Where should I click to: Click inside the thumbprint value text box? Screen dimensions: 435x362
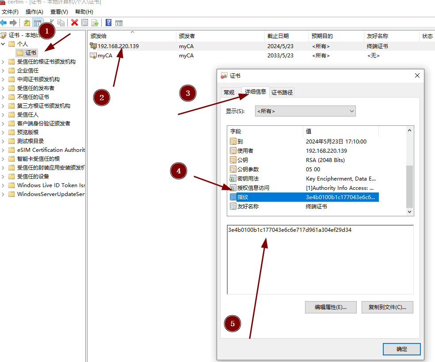click(320, 260)
